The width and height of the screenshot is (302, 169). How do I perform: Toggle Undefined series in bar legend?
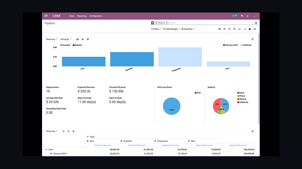tap(246, 45)
